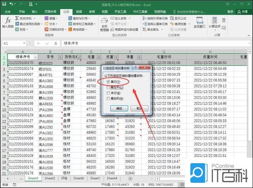Switch to the Sheet2 worksheet tab

50,178
